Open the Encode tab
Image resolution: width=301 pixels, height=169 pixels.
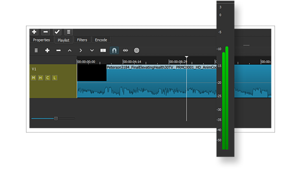click(101, 40)
